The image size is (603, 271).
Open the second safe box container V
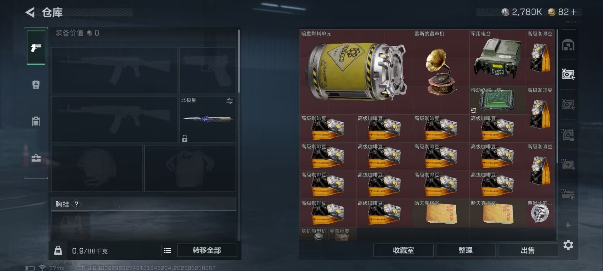point(568,104)
